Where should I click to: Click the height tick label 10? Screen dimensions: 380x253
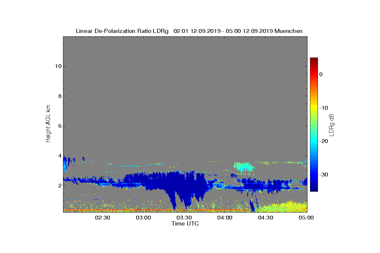[58, 66]
